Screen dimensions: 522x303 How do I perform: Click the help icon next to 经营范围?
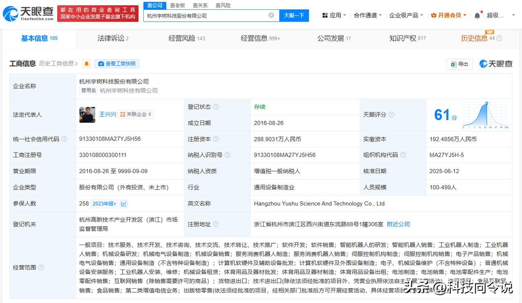[x=41, y=267]
